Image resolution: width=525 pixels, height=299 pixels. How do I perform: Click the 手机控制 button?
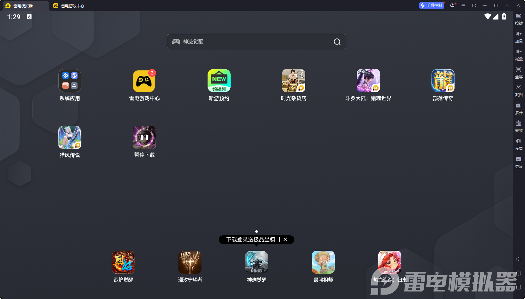coord(432,5)
